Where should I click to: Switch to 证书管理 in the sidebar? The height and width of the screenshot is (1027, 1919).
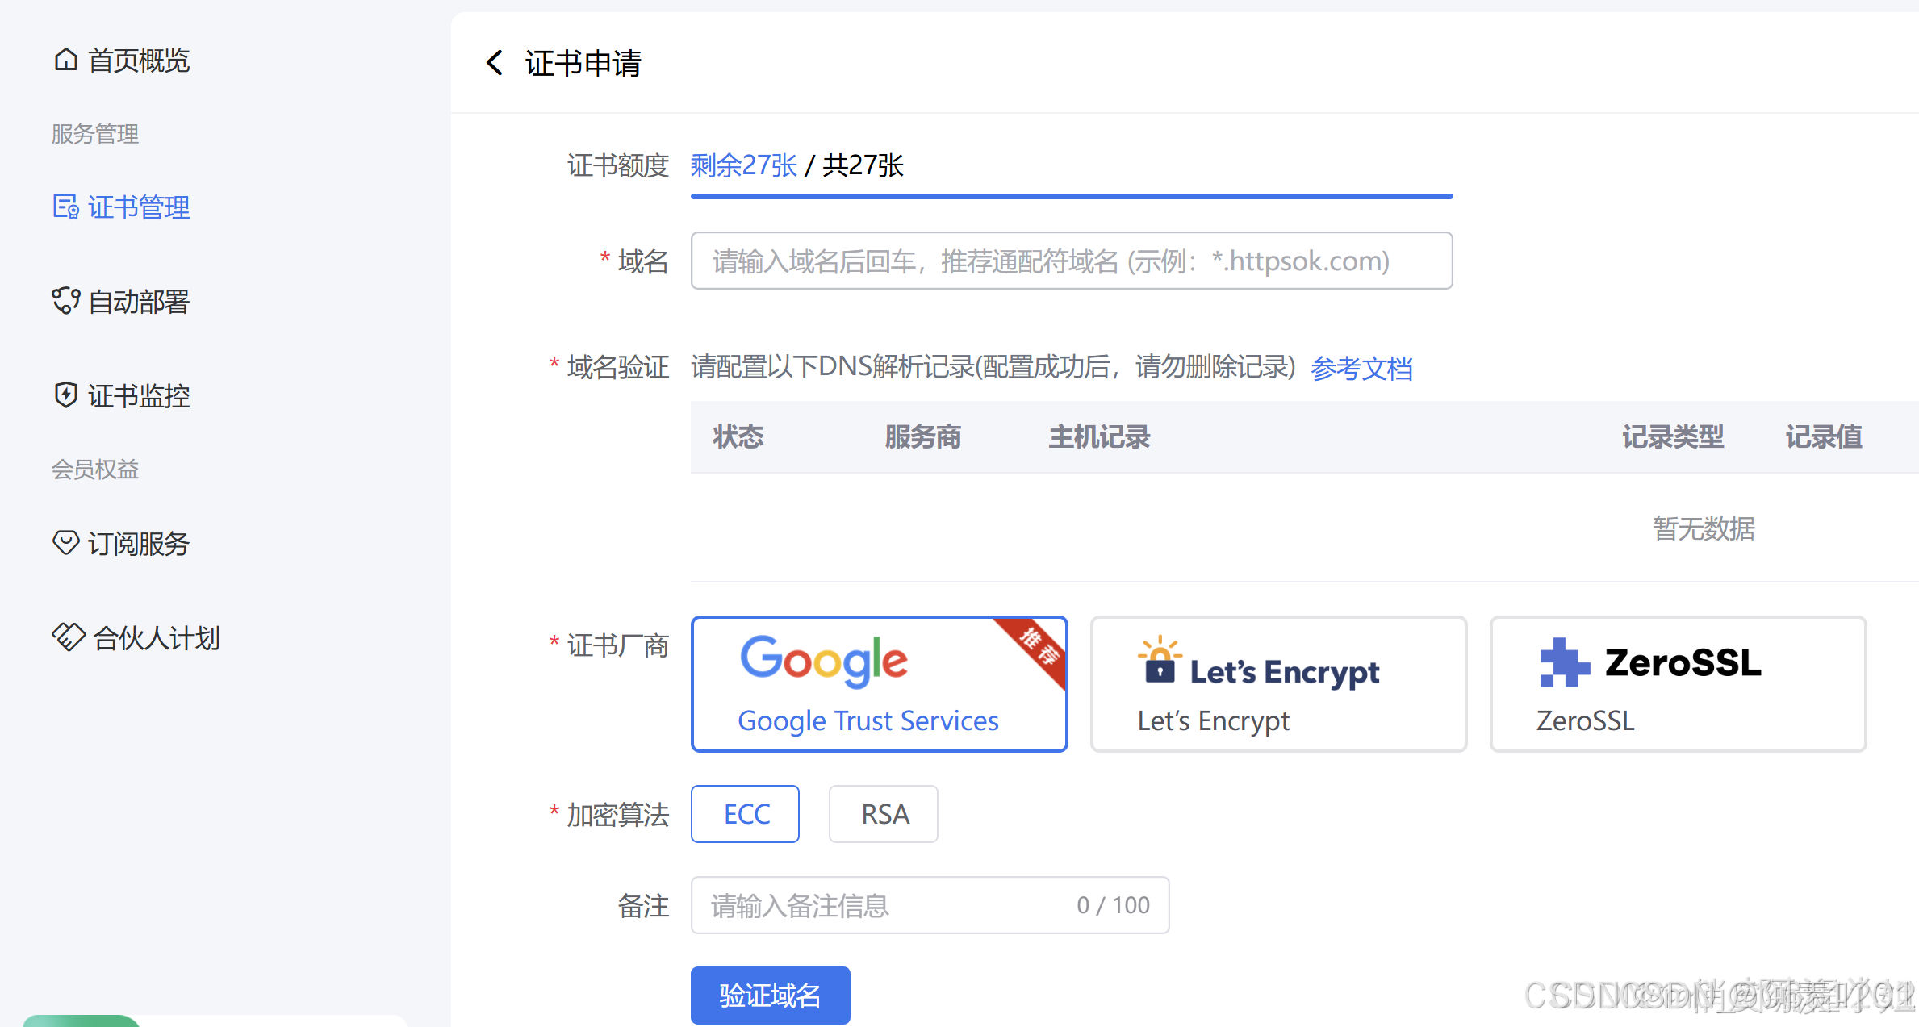coord(138,207)
